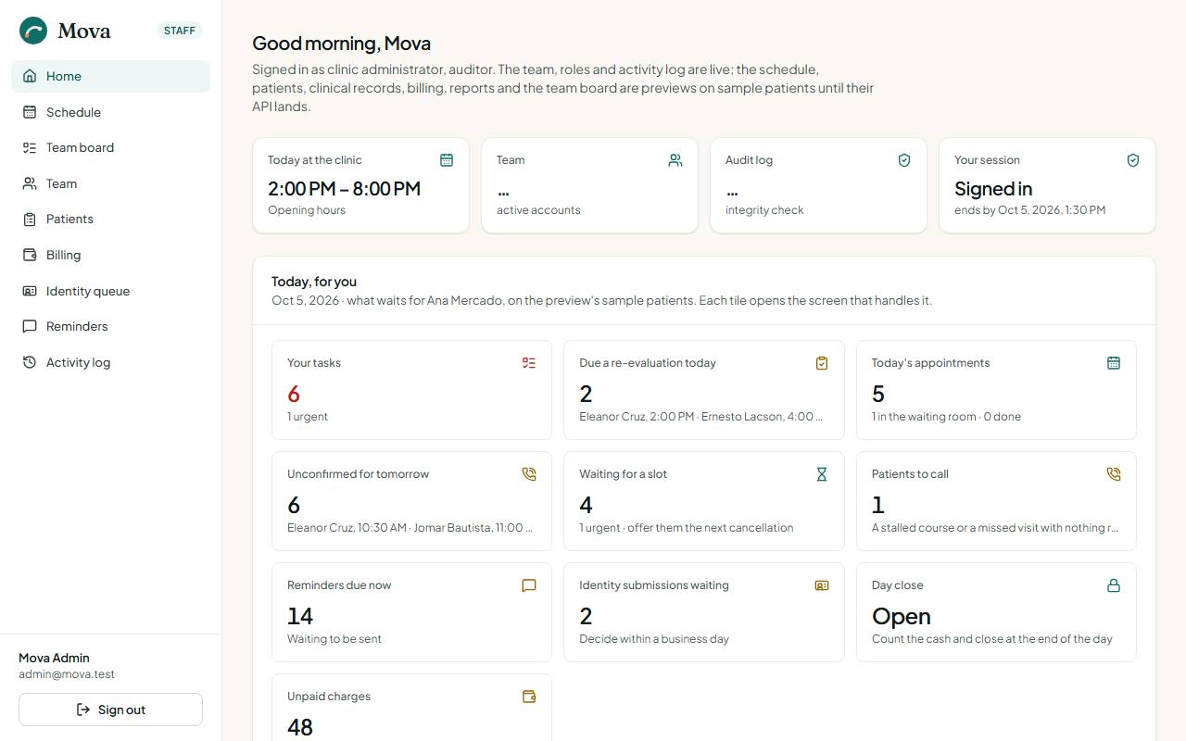Go to Reminders in the sidebar
Viewport: 1186px width, 741px height.
111,326
